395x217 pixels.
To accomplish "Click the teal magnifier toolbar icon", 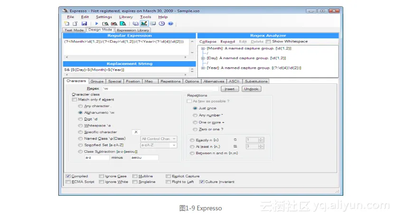I will 123,24.
